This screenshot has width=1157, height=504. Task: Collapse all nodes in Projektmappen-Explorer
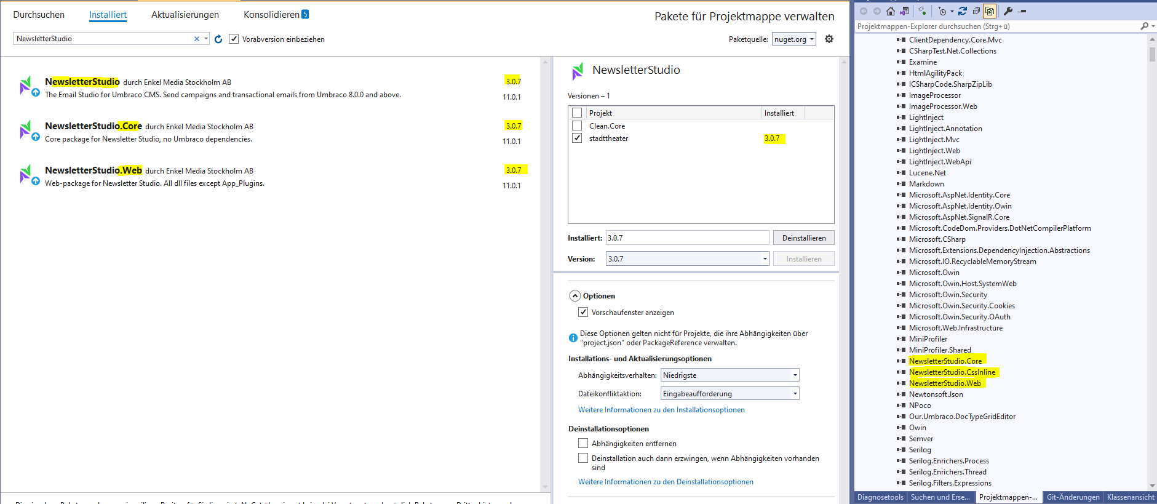976,11
